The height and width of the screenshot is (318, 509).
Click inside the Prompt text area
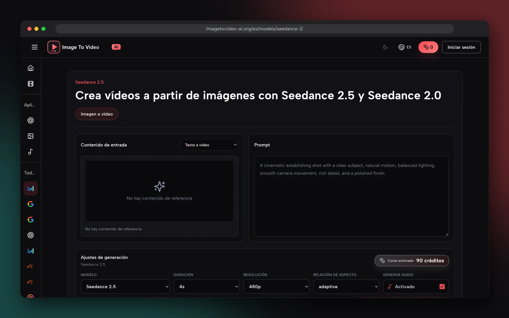tap(352, 196)
